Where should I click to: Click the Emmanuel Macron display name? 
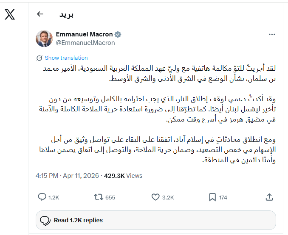(x=84, y=34)
